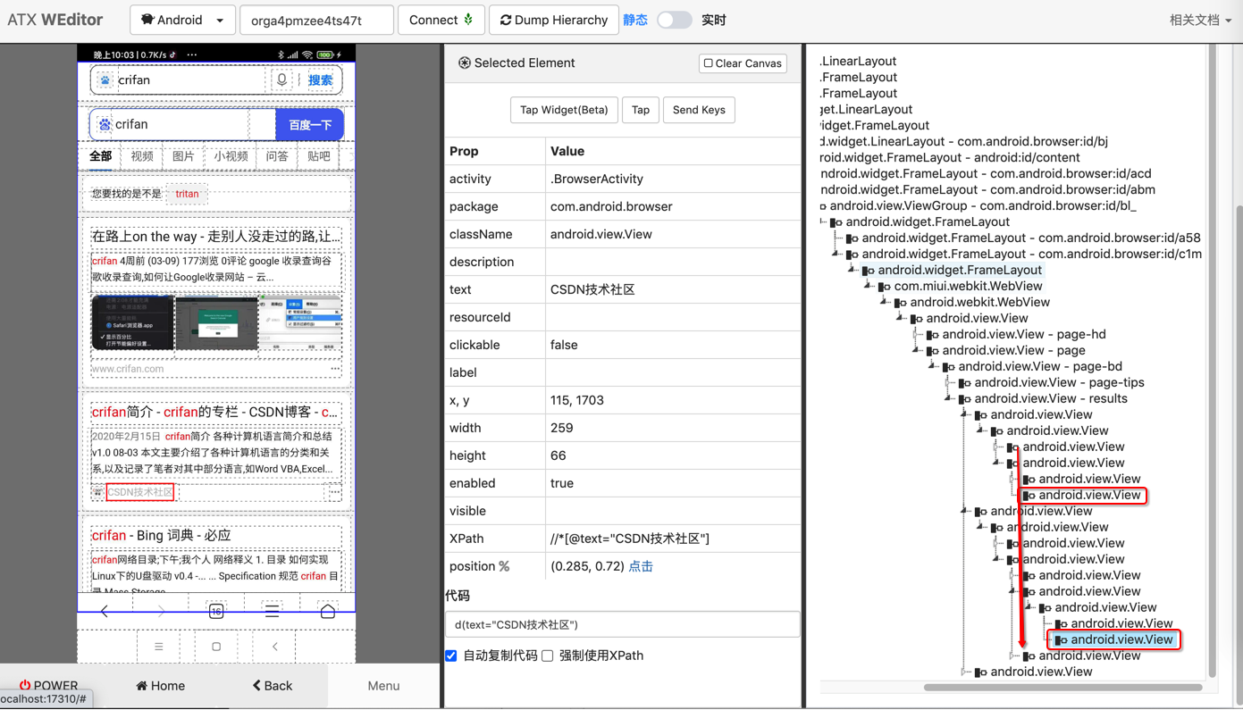This screenshot has width=1243, height=710.
Task: Click the device serial input field
Action: 316,20
